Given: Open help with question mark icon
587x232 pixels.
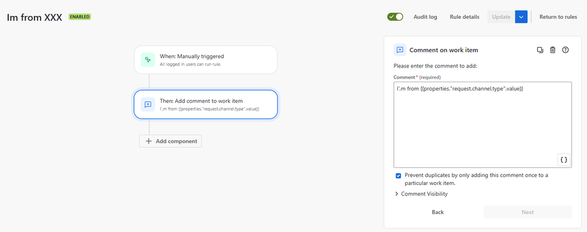Looking at the screenshot, I should point(566,50).
